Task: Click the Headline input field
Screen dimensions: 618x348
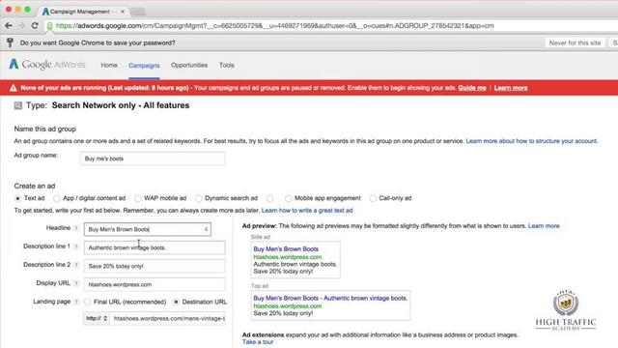Action: 148,229
